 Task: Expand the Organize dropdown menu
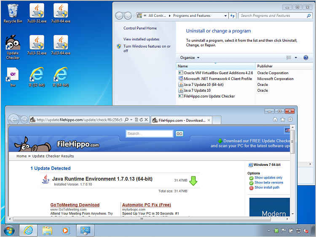coord(190,58)
